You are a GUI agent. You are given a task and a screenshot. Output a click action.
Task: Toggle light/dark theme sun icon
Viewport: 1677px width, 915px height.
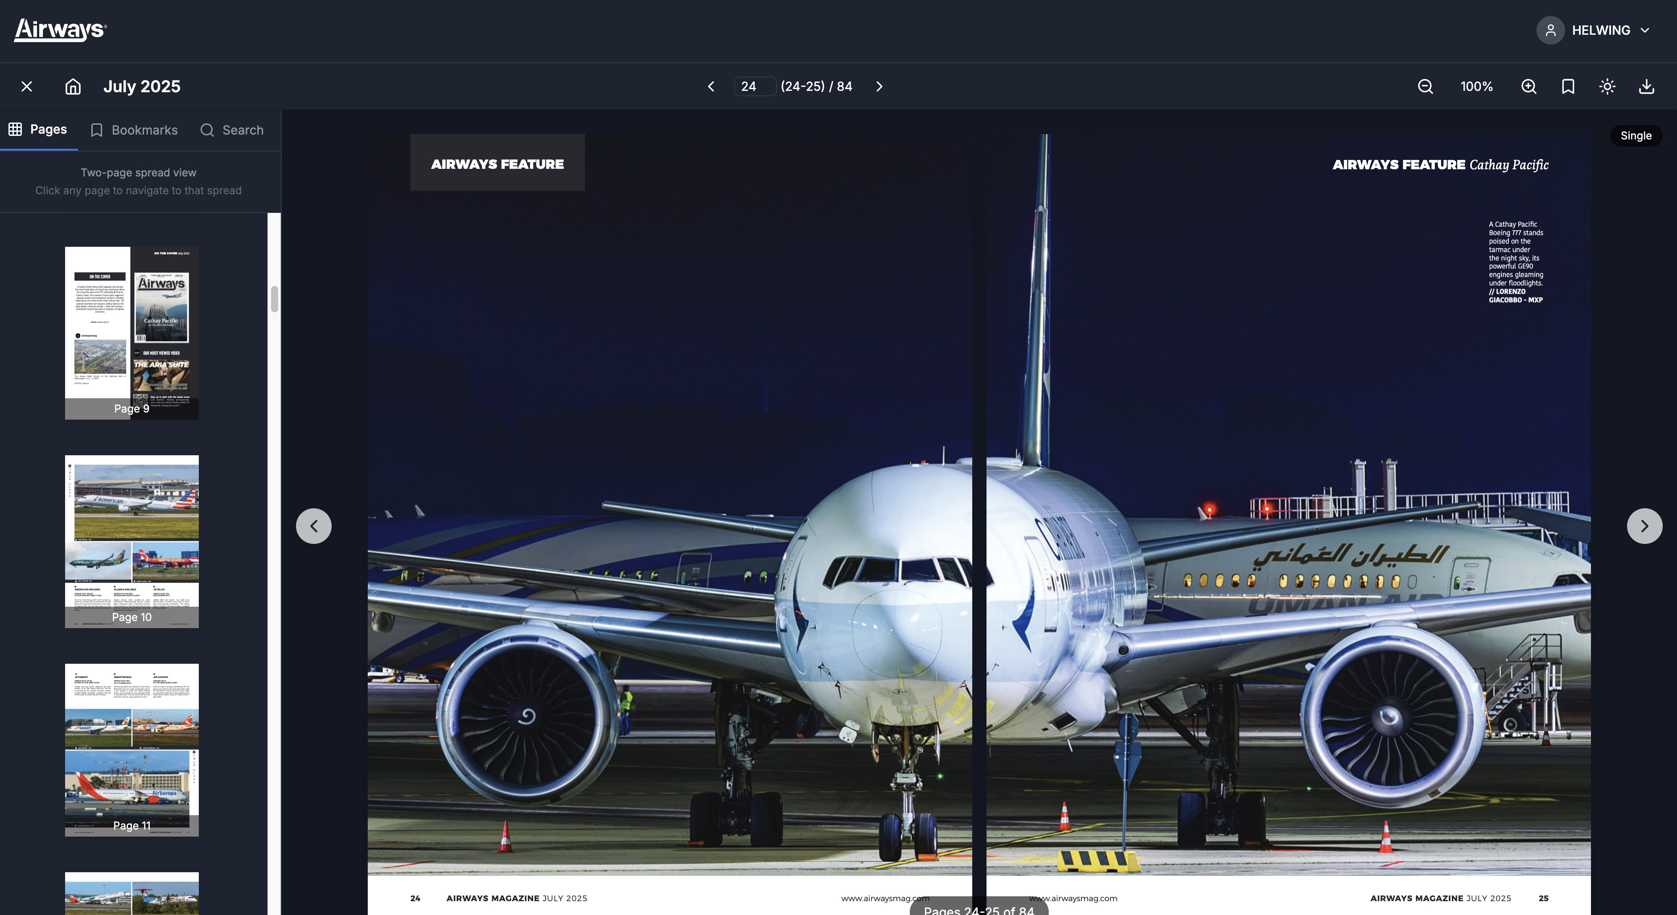pyautogui.click(x=1607, y=86)
